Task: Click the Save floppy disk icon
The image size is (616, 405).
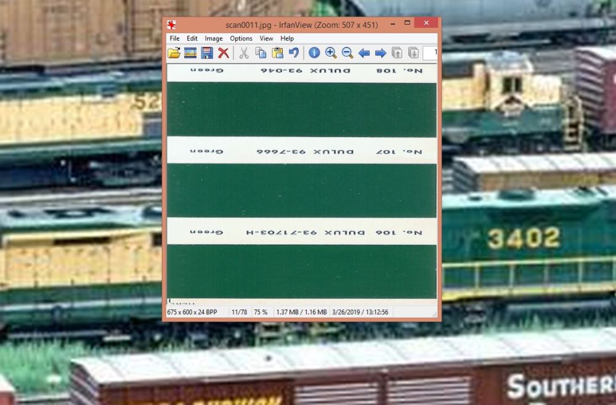Action: point(207,52)
